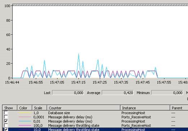Enable Ports_ReceiveHost throttling state checkbox
Screen dimensions: 188x131
coord(6,125)
